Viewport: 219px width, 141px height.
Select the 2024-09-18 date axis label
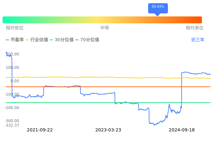point(182,130)
